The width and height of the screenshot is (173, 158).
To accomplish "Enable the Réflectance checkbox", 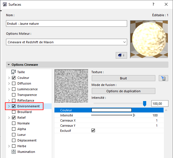I will pyautogui.click(x=14, y=100).
